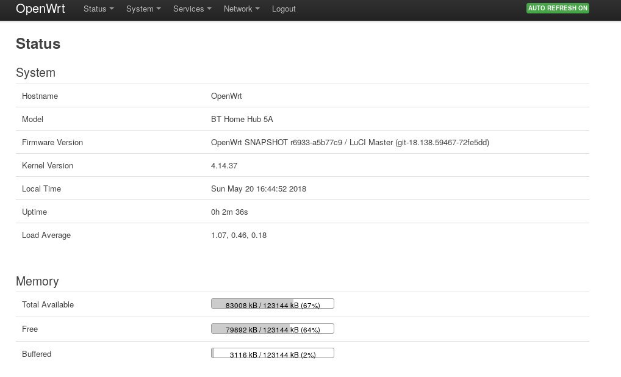
Task: Select the kernel version 4.14.37
Action: (224, 166)
